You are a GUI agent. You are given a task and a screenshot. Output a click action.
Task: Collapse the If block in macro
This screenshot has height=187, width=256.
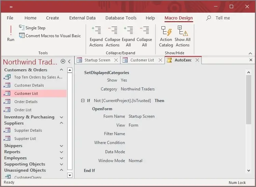click(83, 101)
